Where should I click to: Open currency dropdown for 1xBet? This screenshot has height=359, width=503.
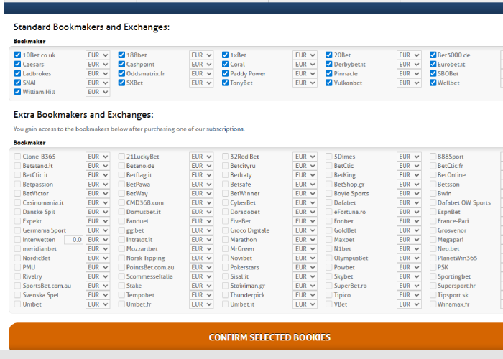click(305, 55)
